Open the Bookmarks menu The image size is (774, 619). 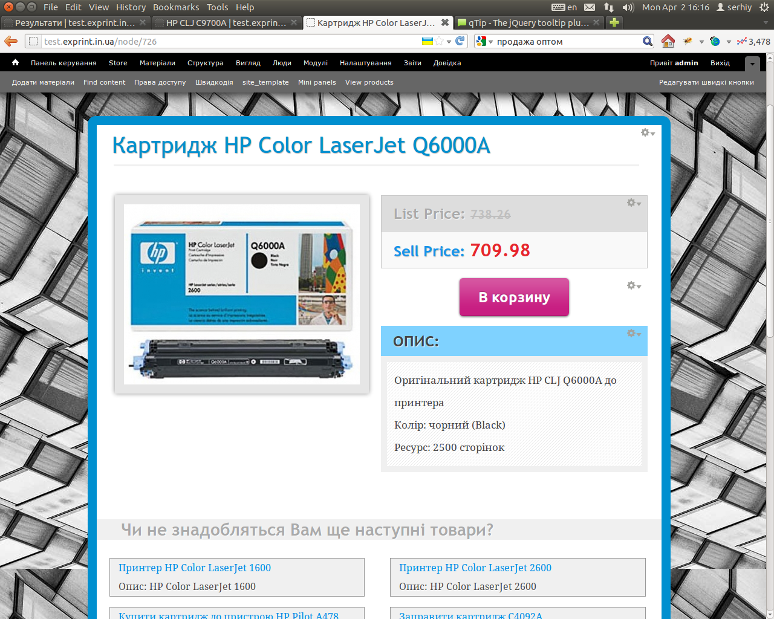[x=176, y=7]
